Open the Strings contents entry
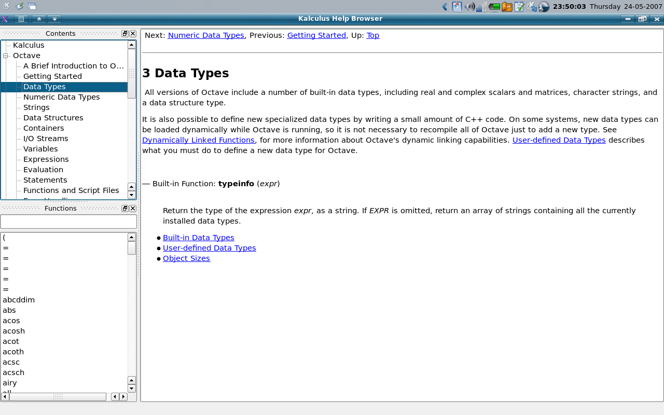664x415 pixels. tap(36, 107)
